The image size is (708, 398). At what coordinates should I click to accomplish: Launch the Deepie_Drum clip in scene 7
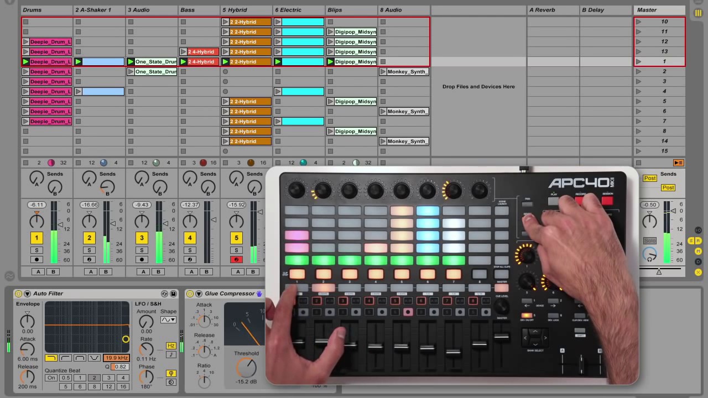point(26,122)
